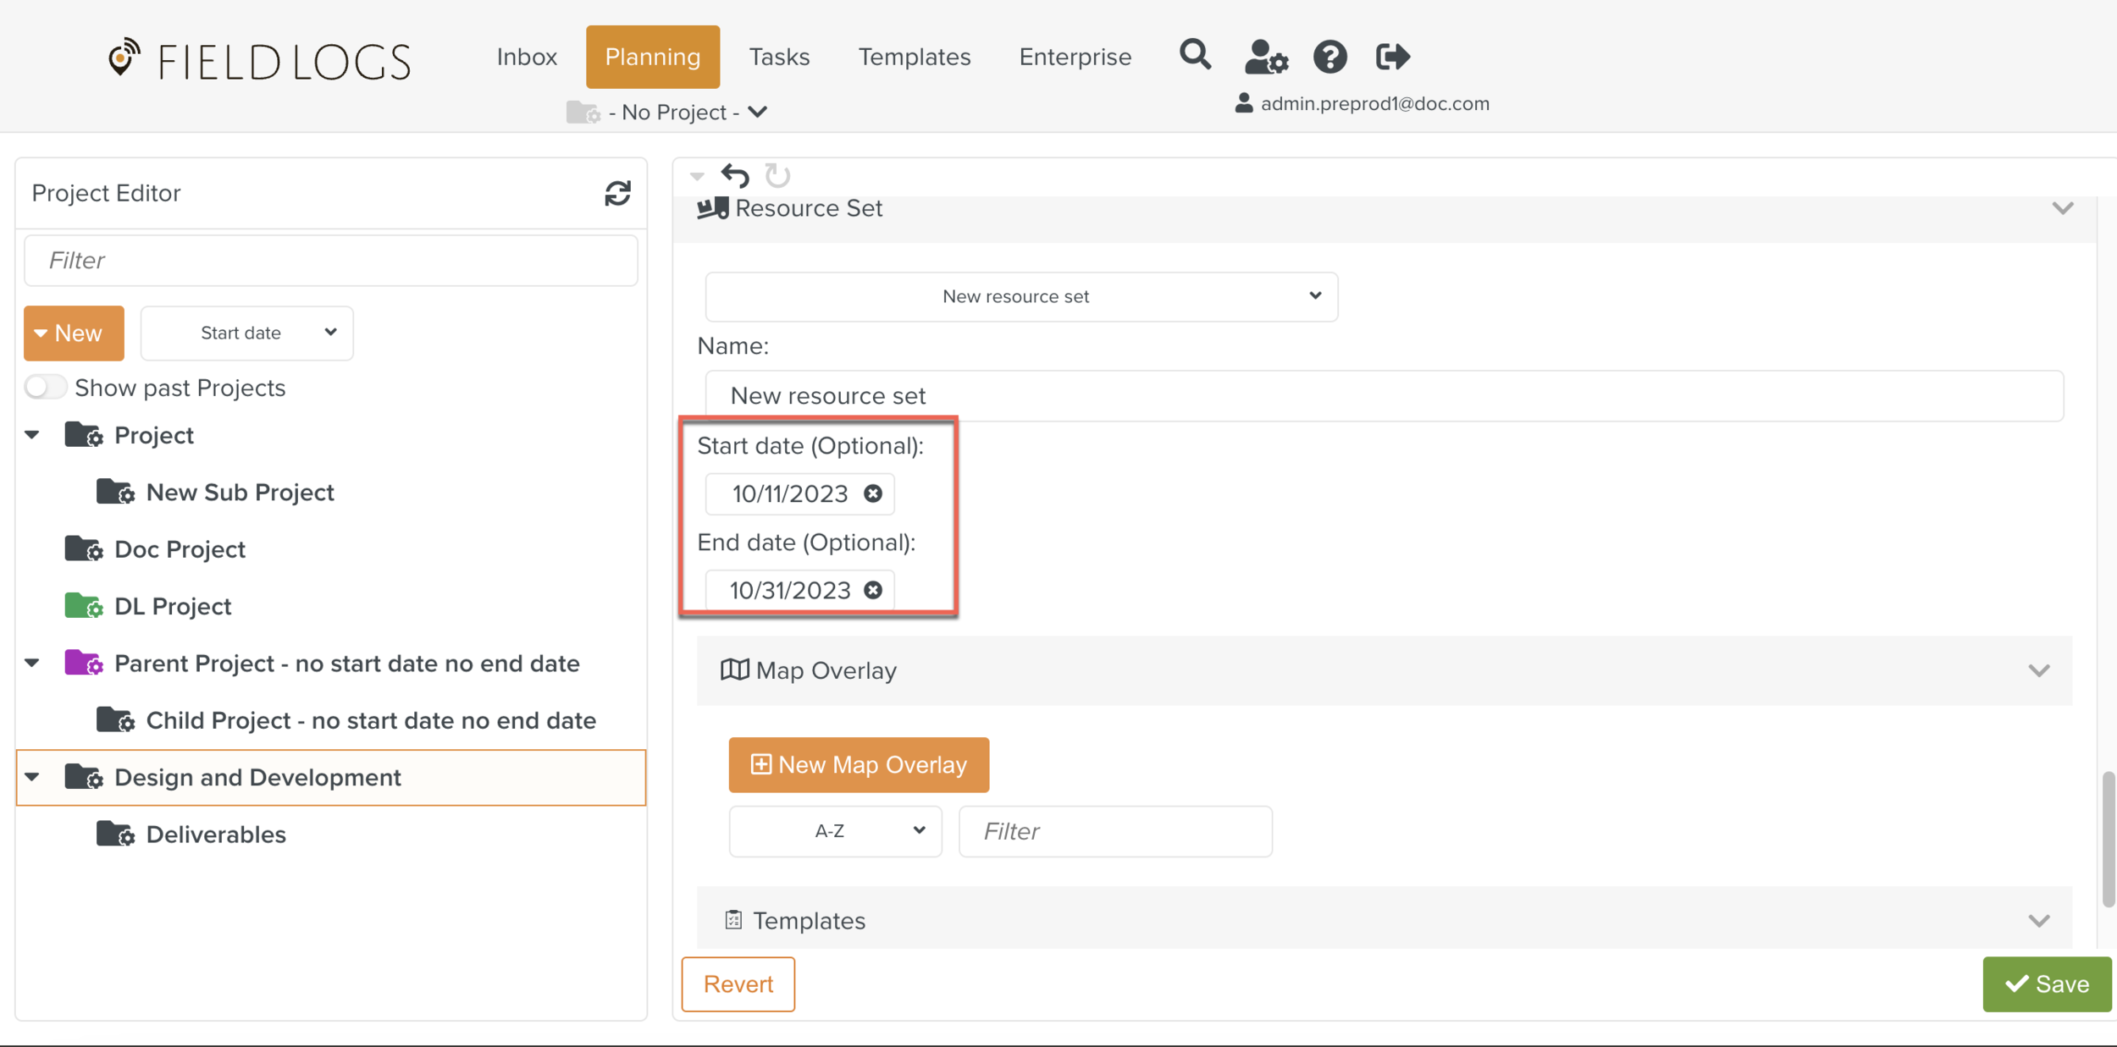This screenshot has height=1047, width=2117.
Task: Collapse the Design and Development node
Action: point(32,777)
